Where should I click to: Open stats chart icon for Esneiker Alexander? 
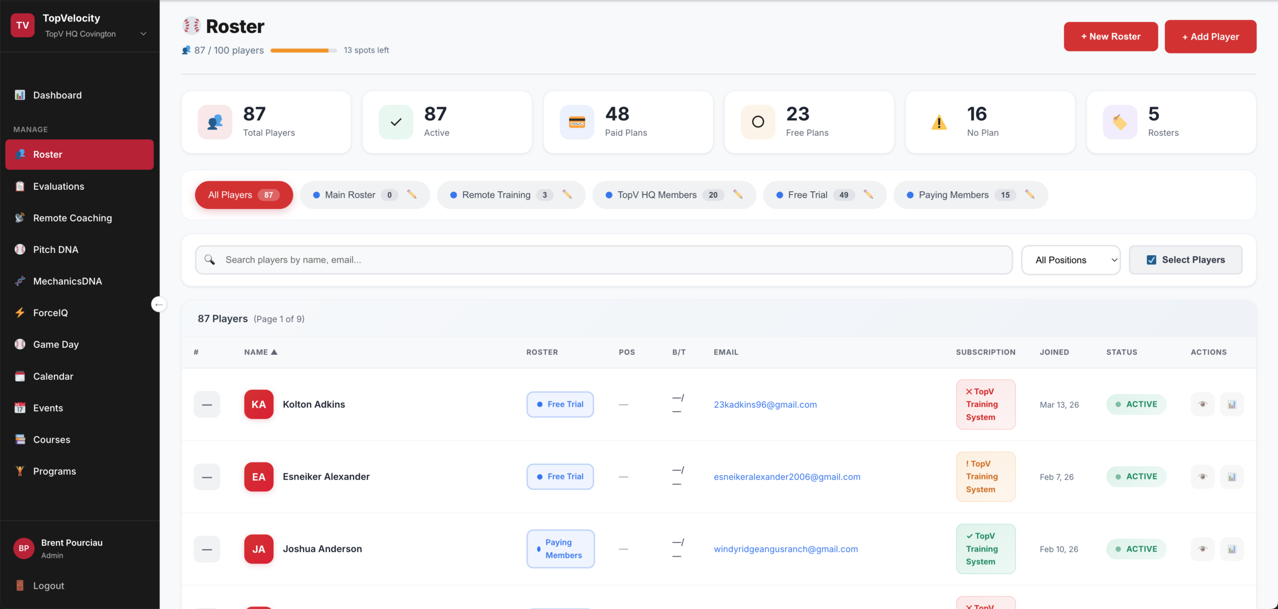1232,477
